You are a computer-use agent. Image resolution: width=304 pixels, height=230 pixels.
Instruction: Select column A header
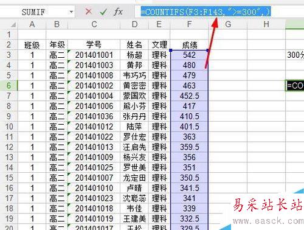click(x=32, y=24)
